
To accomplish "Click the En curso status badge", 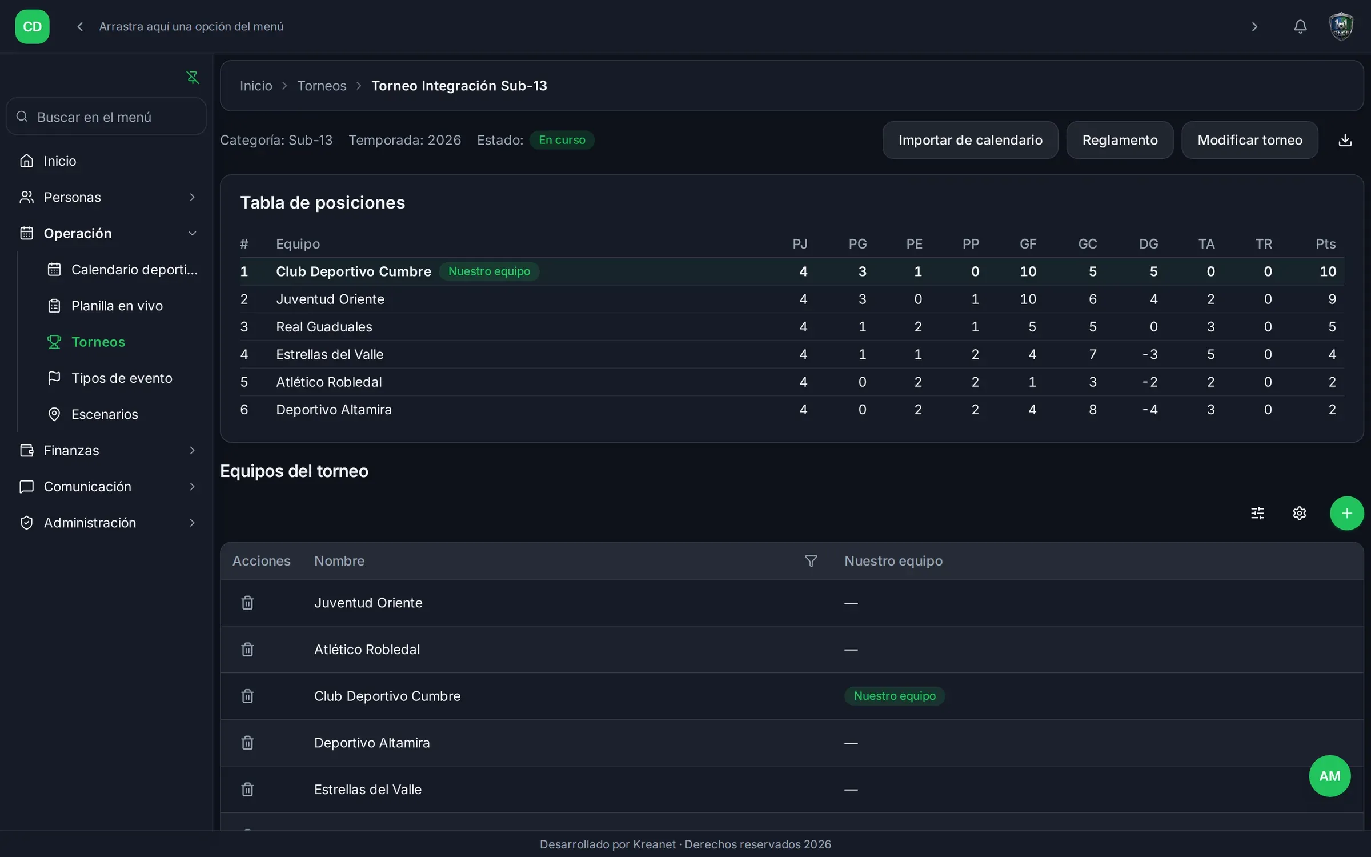I will point(562,140).
